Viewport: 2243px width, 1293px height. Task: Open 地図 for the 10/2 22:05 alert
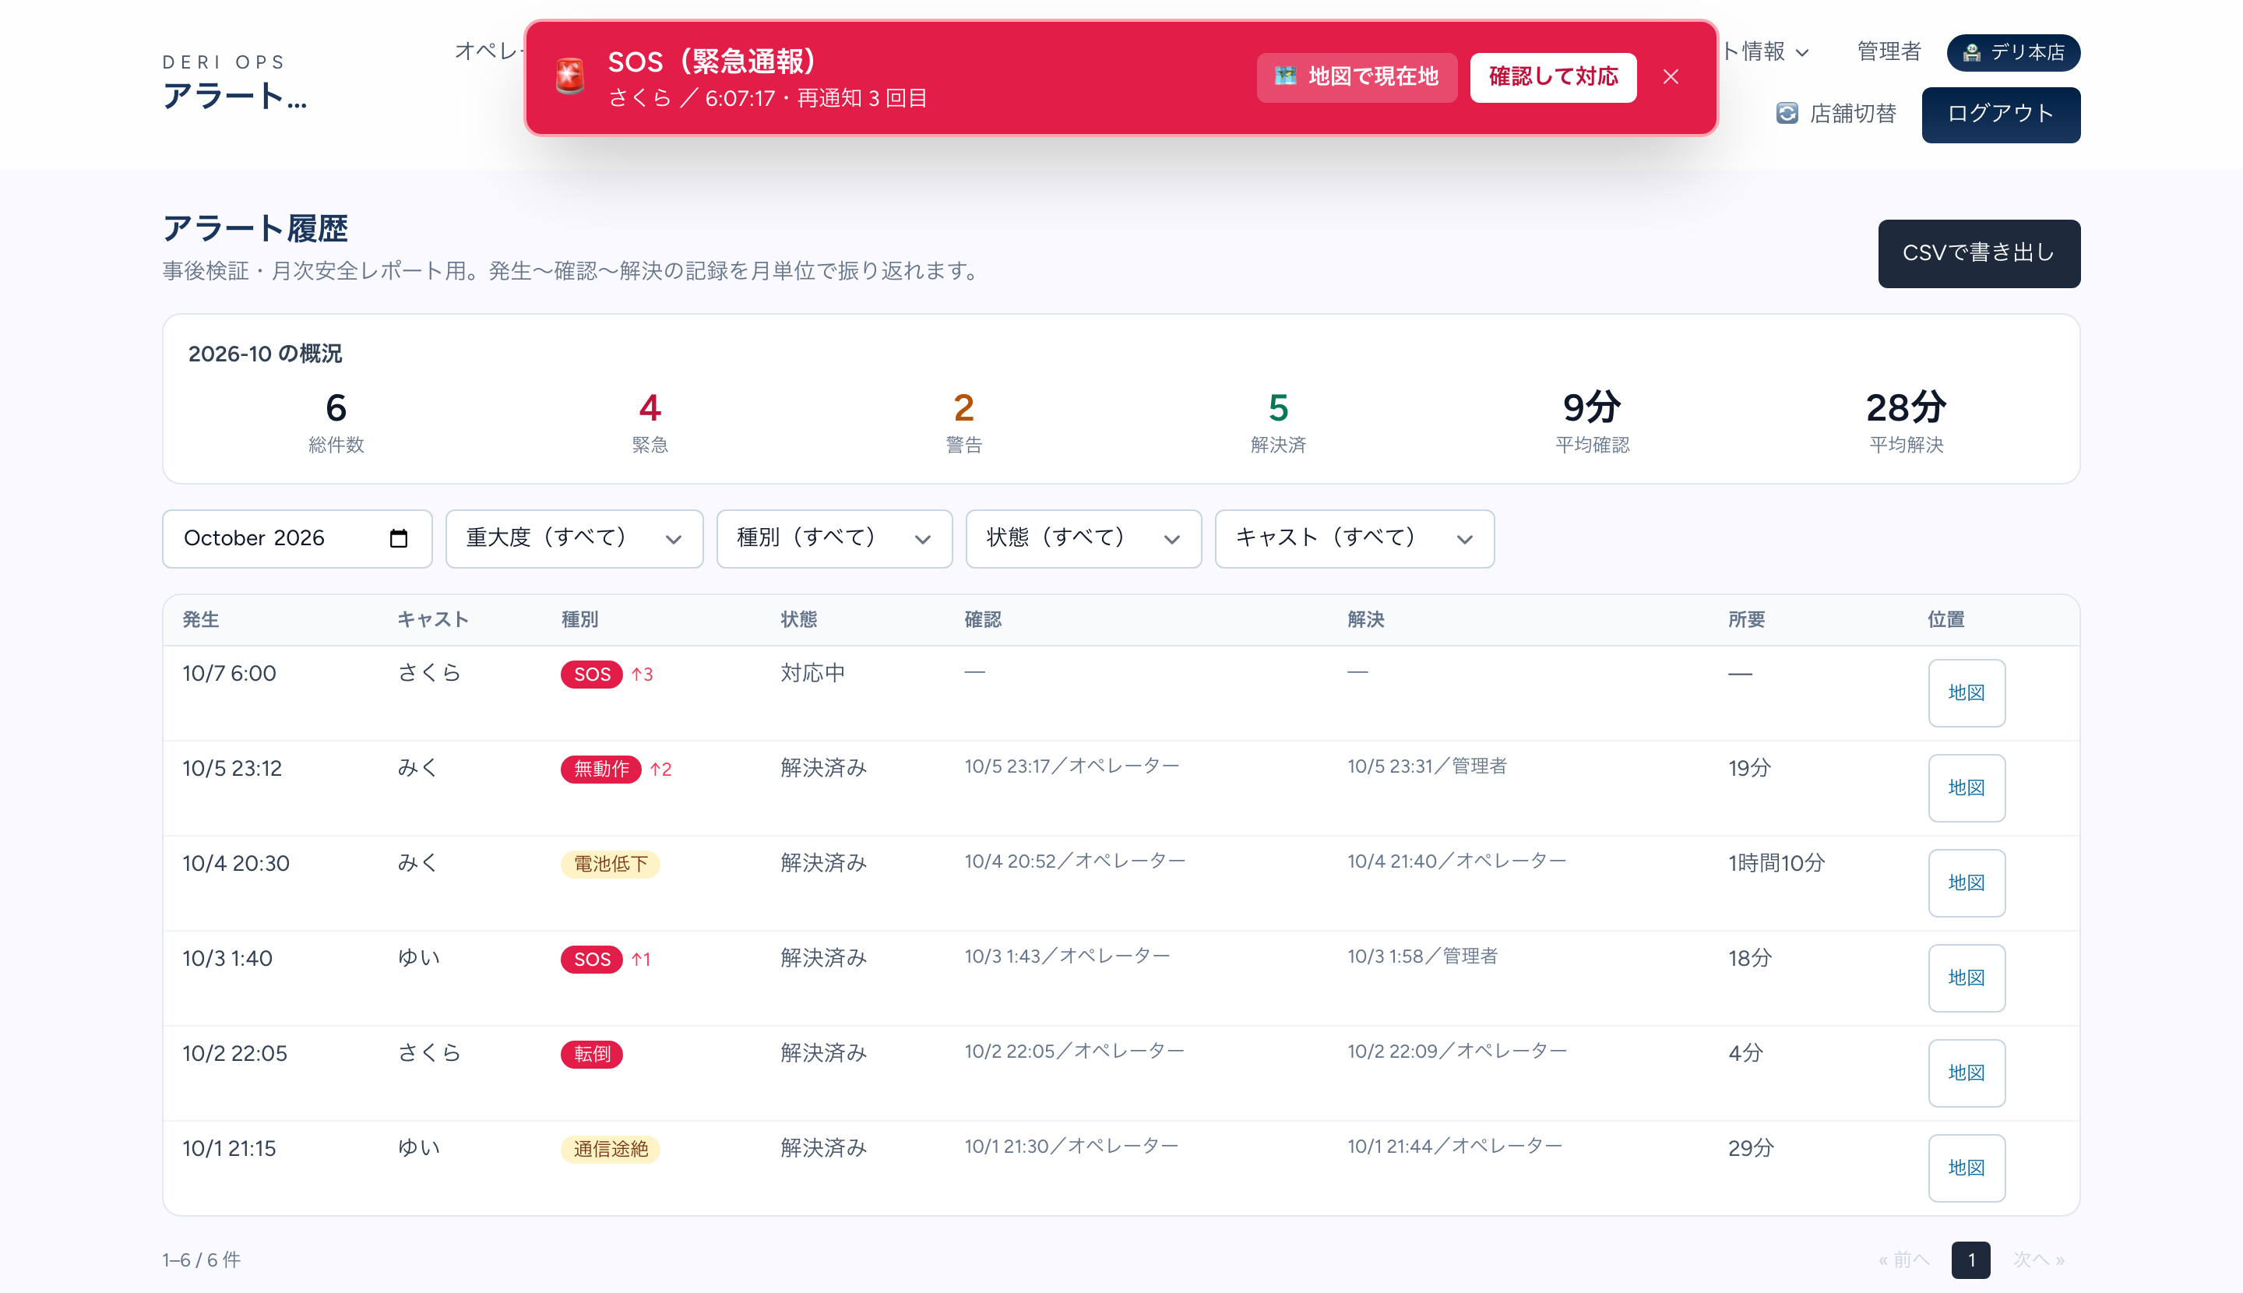tap(1966, 1073)
